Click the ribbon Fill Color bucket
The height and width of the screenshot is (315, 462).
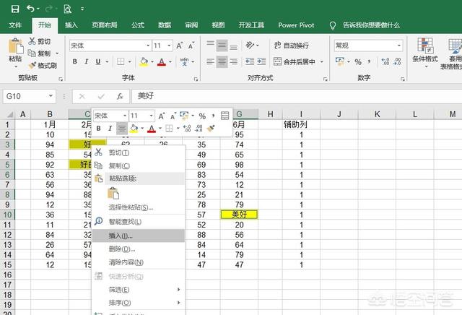tap(144, 61)
